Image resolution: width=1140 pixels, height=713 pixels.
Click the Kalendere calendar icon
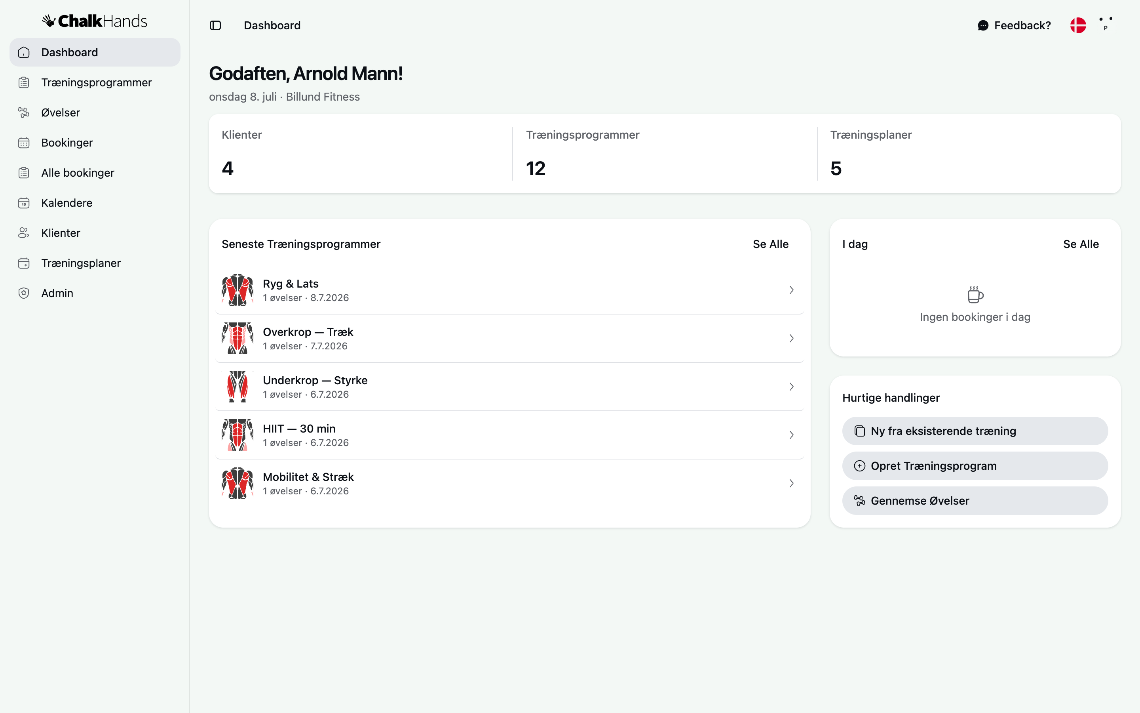click(x=24, y=203)
